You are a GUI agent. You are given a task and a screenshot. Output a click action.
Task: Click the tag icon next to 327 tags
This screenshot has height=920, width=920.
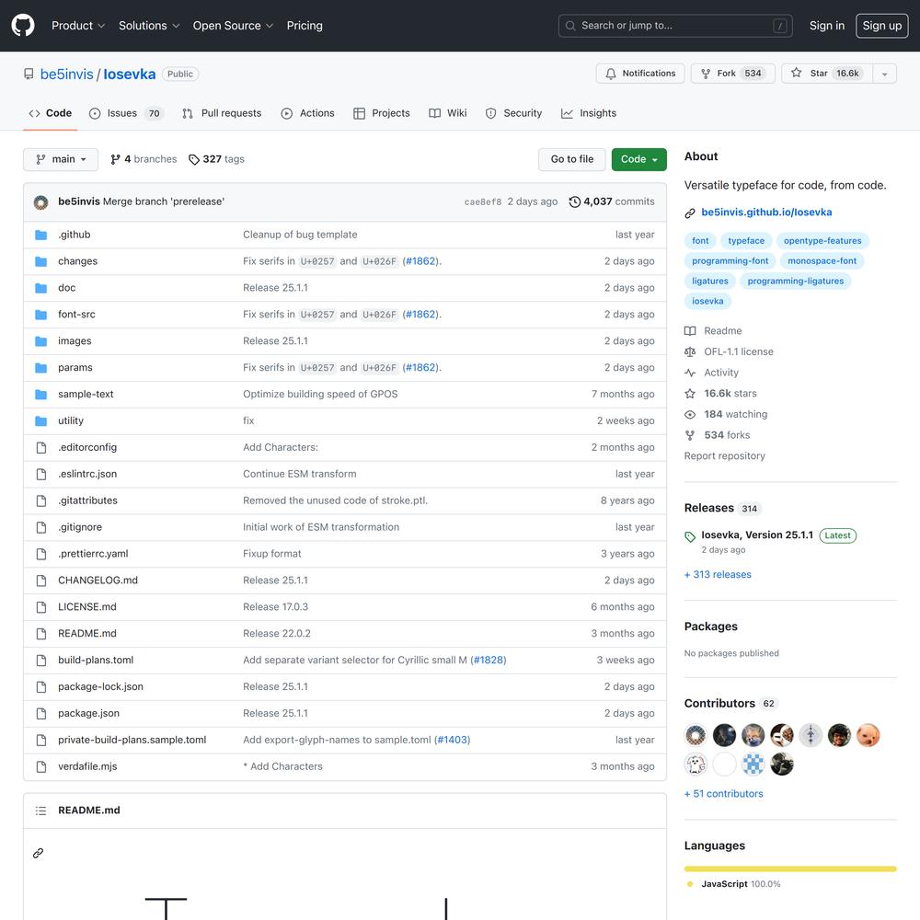coord(193,159)
